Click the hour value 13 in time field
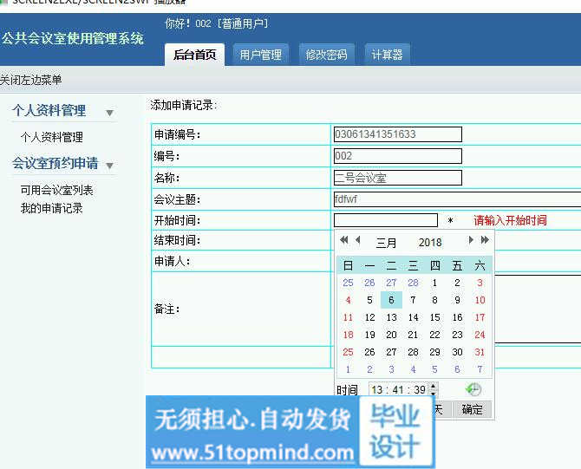The width and height of the screenshot is (581, 469). tap(377, 390)
